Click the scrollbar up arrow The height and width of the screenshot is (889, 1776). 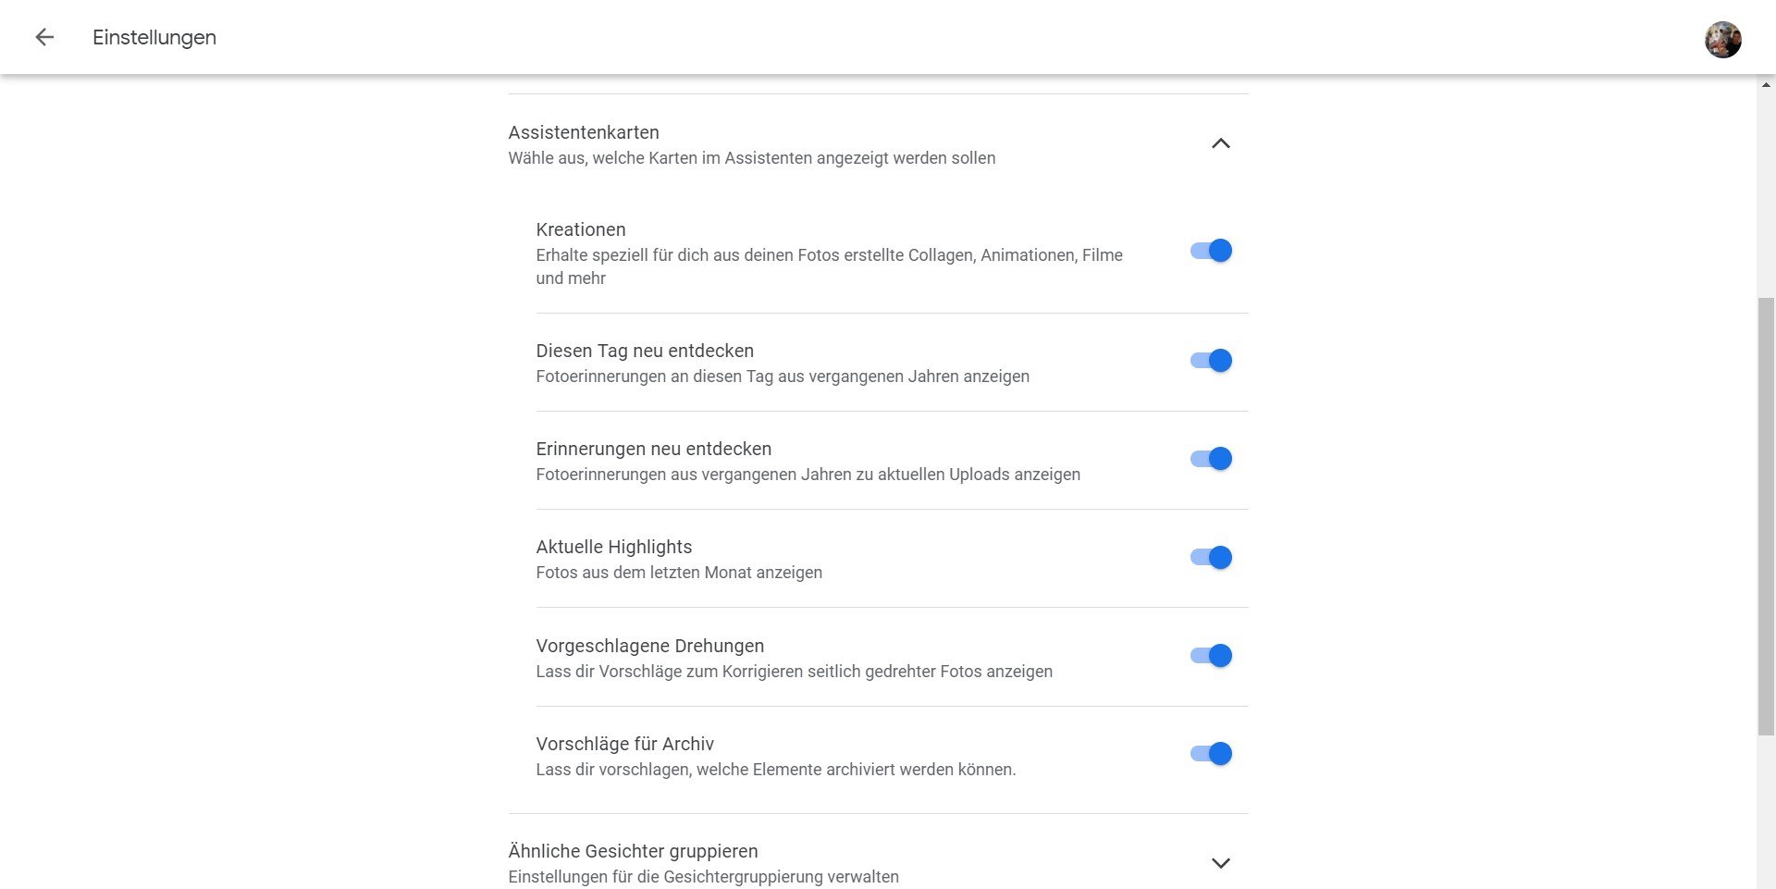(1766, 85)
